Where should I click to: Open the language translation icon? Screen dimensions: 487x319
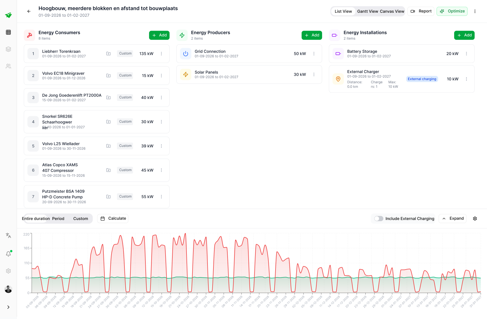9,235
